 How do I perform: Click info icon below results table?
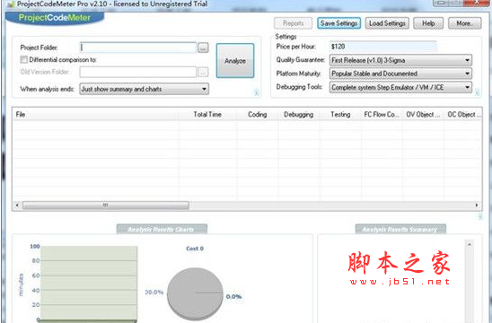[480, 216]
